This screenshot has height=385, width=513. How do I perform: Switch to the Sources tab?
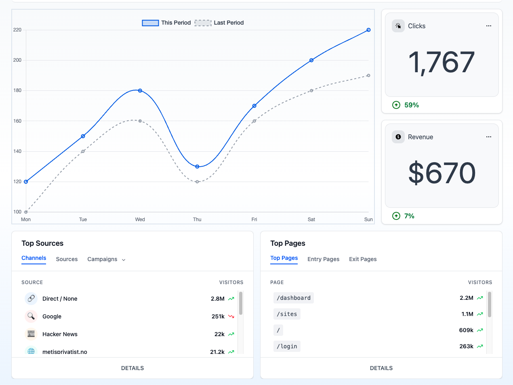coord(67,259)
